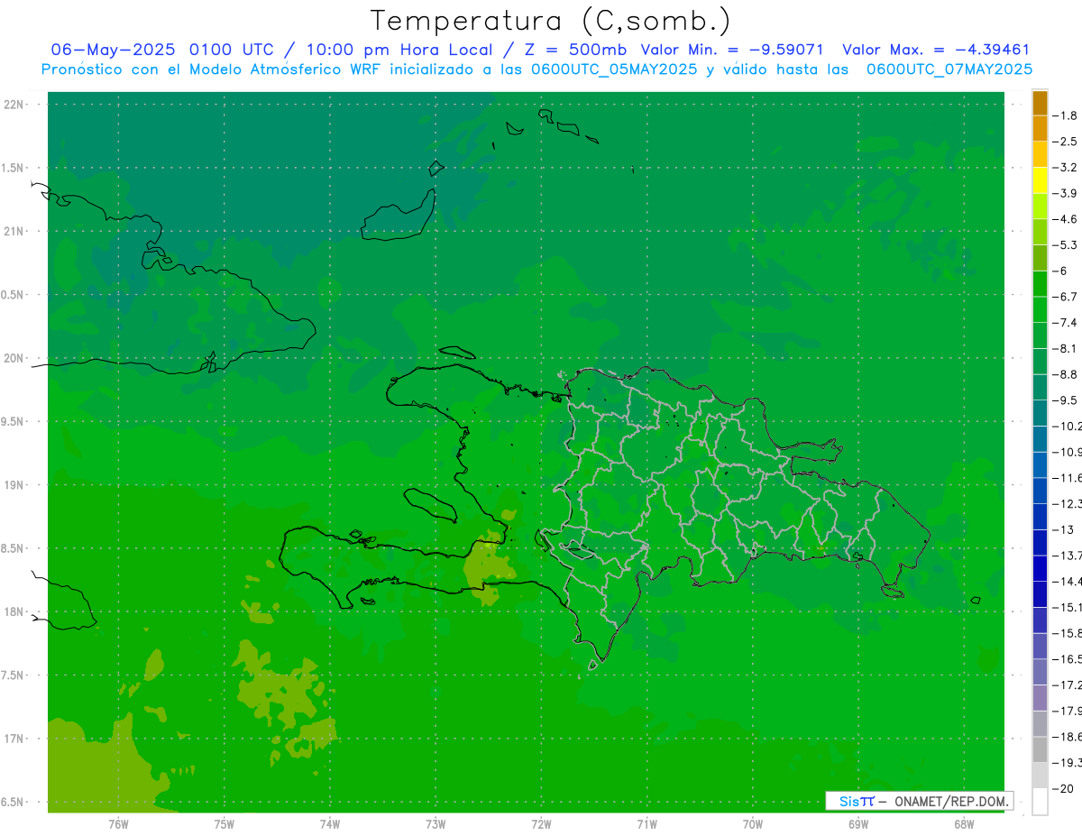Click the '74W' longitude label

click(330, 824)
